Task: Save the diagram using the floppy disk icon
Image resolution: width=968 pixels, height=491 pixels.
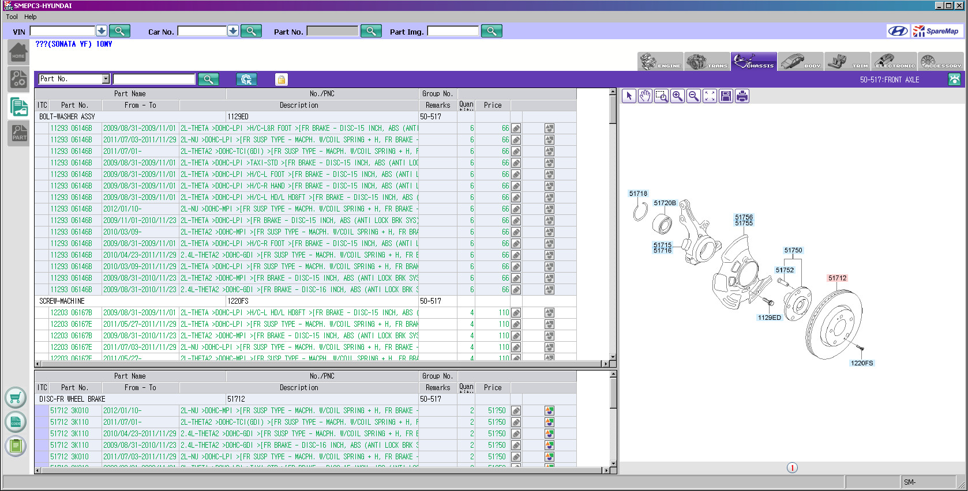Action: click(x=726, y=96)
